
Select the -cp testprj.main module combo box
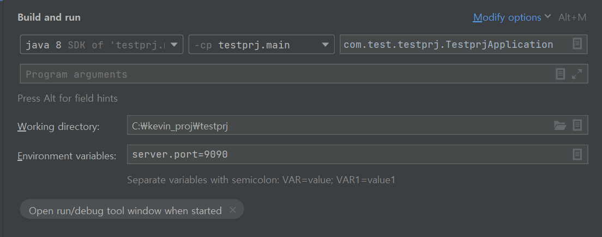[x=261, y=45]
